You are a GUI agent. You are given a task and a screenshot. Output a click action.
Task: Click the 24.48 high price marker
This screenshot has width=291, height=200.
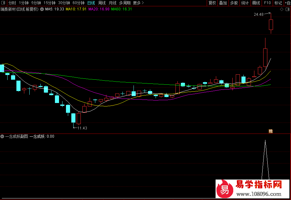click(x=259, y=14)
